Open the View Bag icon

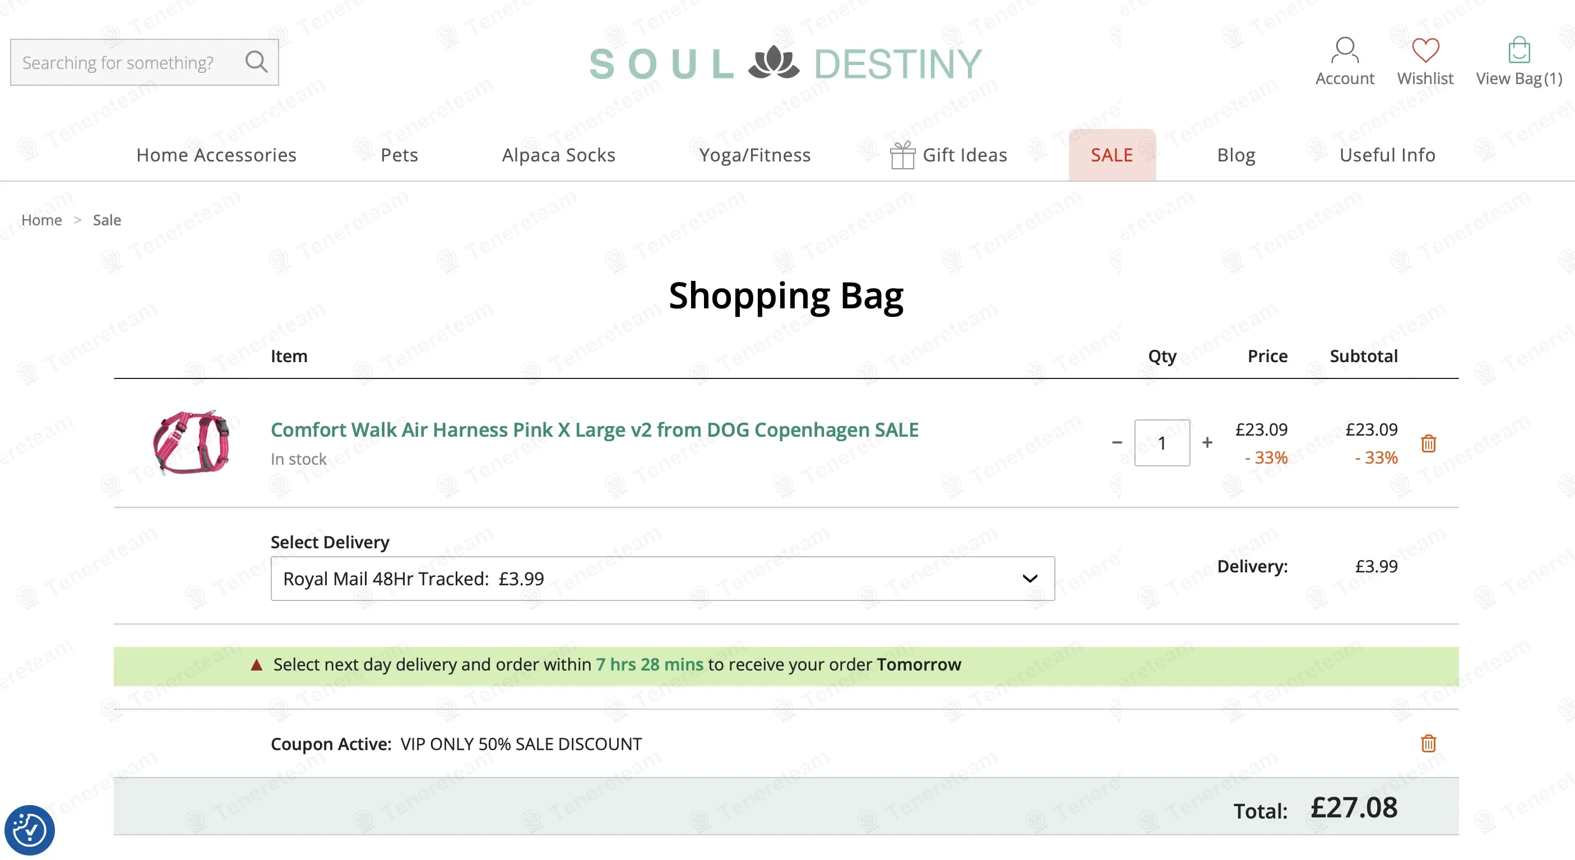click(1519, 50)
